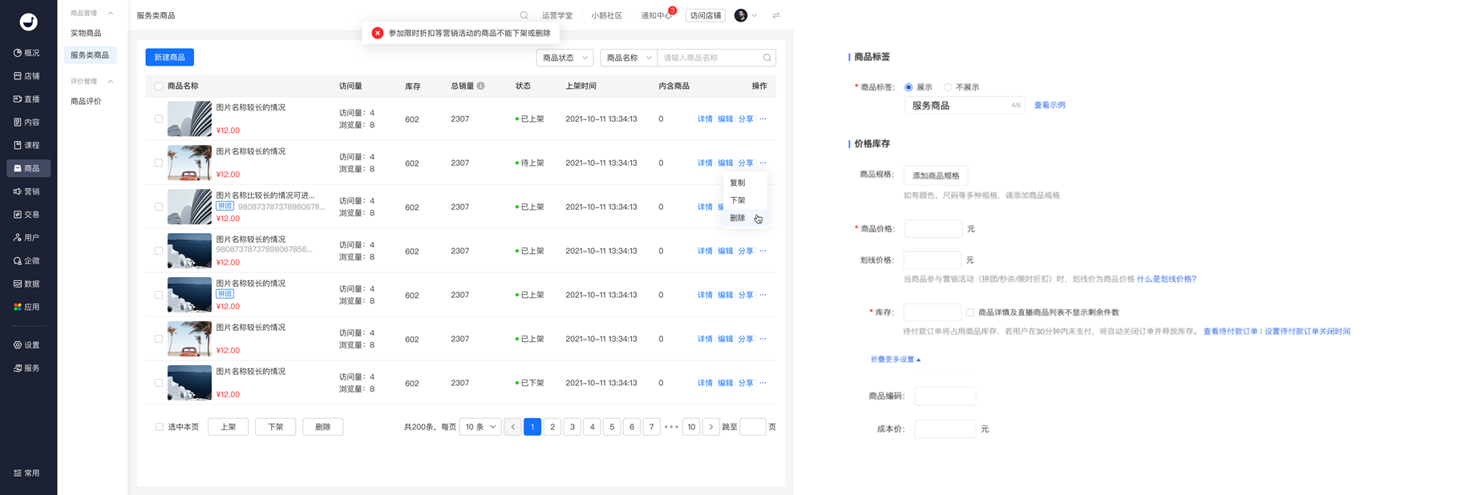Open the 应用 apps sidebar item
This screenshot has width=1473, height=495.
[28, 307]
